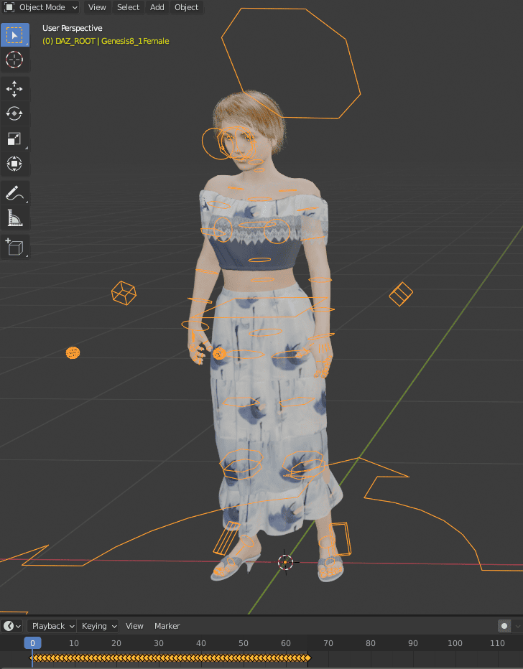
Task: Open the Add menu
Action: pyautogui.click(x=157, y=7)
